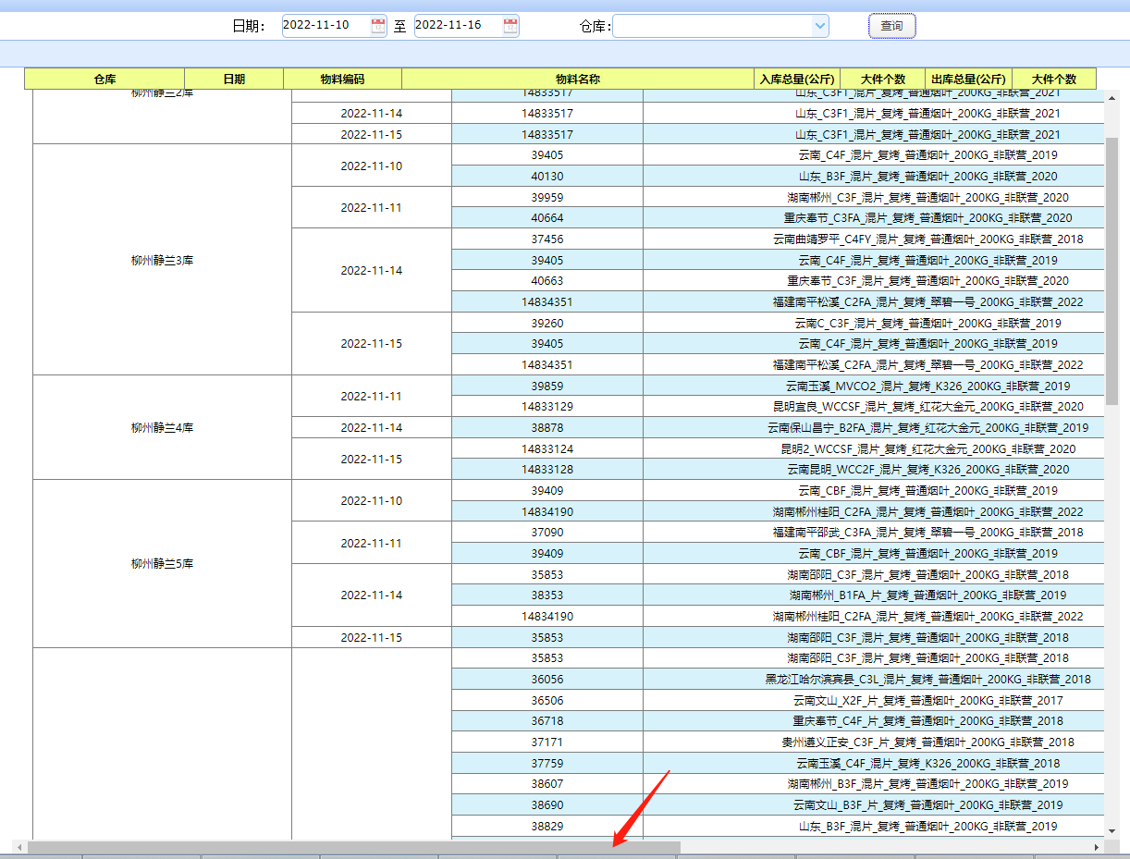Viewport: 1130px width, 859px height.
Task: Select the 物料编码 column header
Action: 342,80
